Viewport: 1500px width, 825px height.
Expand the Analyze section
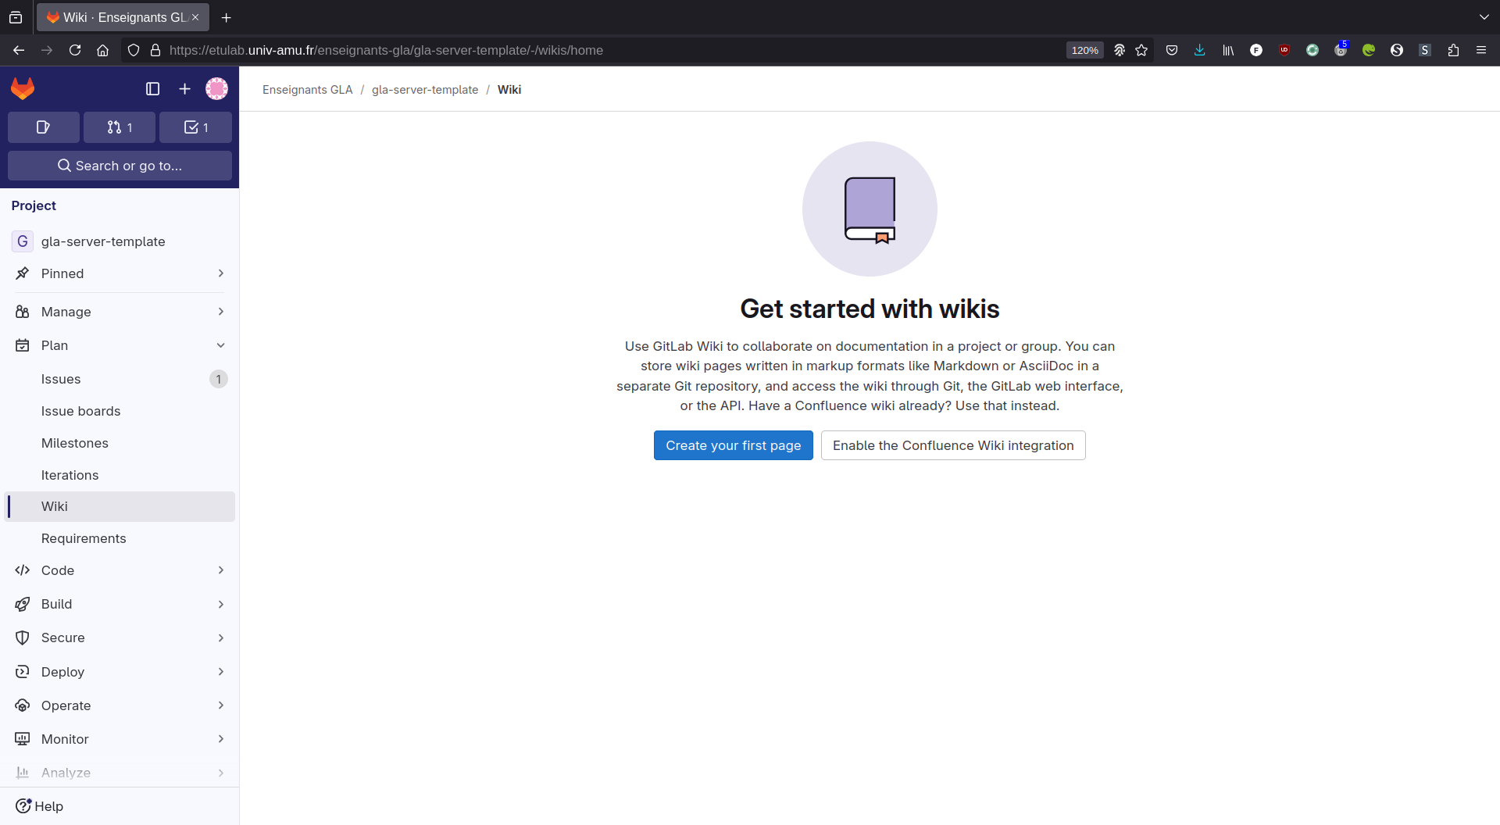click(120, 773)
